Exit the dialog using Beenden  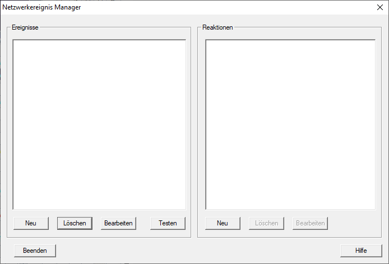(35, 250)
